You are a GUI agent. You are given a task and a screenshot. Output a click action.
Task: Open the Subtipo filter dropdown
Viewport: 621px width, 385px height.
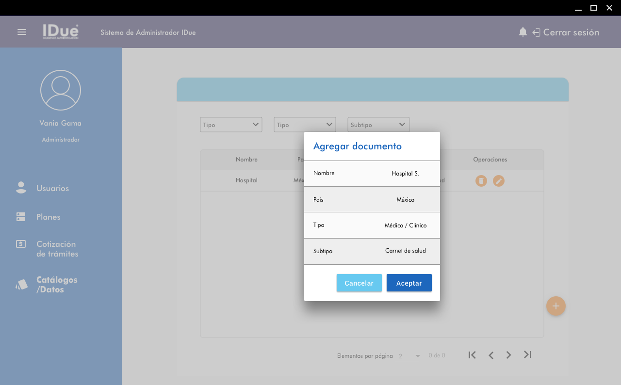tap(378, 125)
